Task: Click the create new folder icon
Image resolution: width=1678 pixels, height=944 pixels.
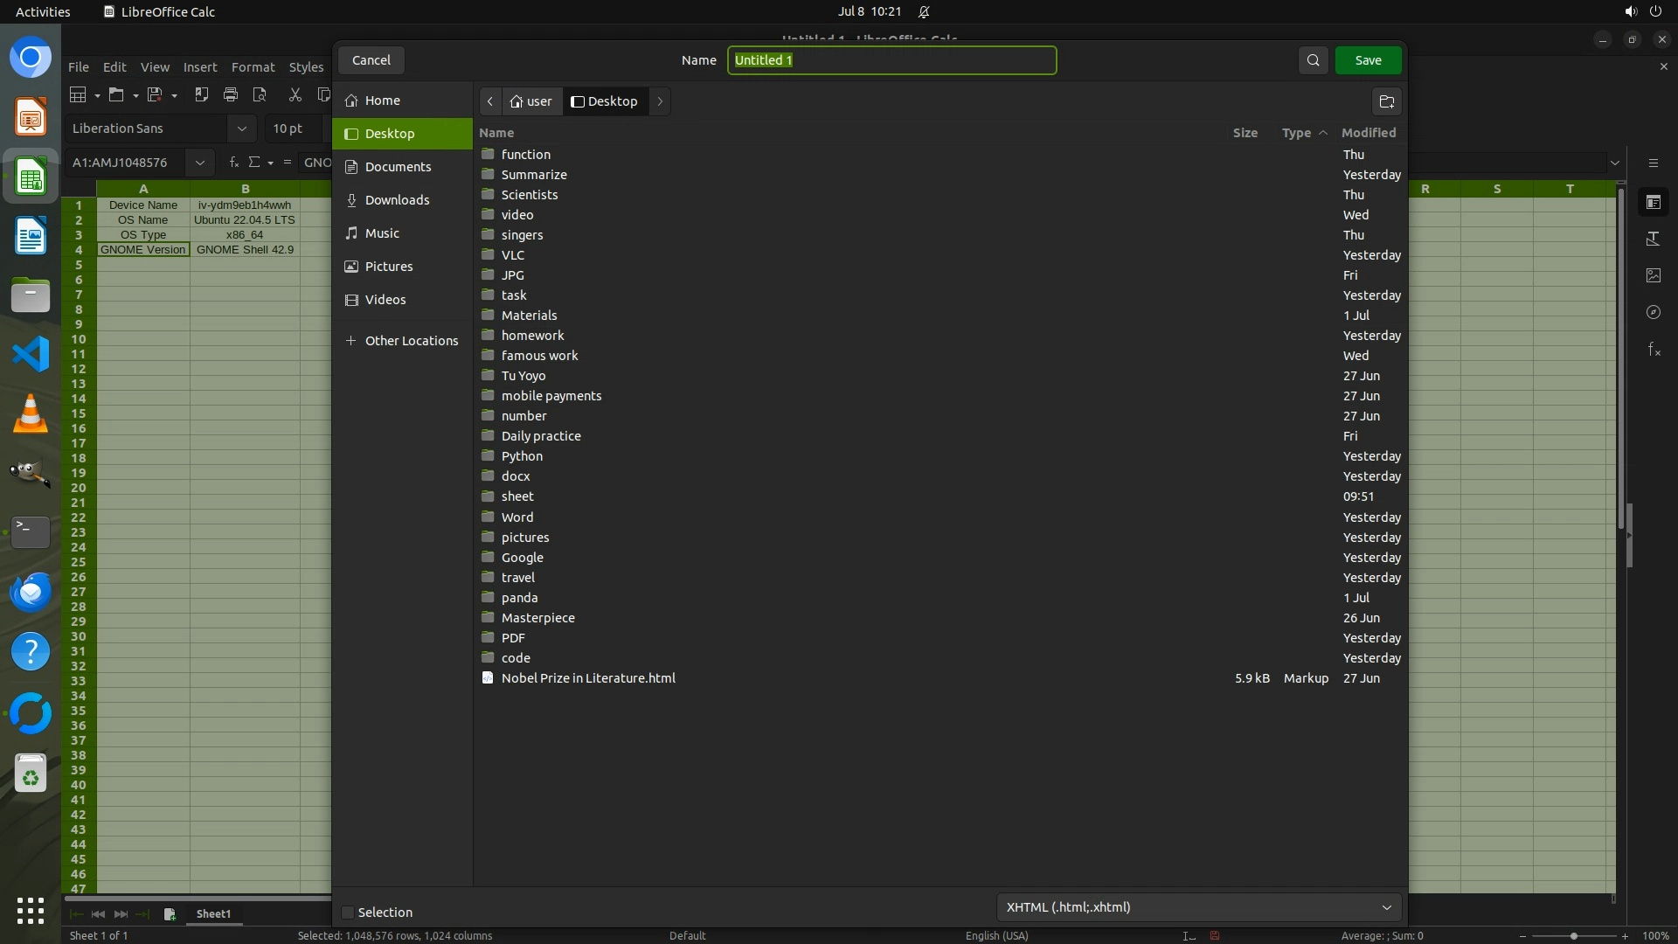Action: [1386, 101]
